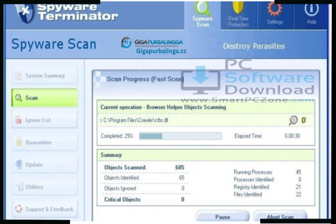Open the Quarantine section
The image size is (336, 224).
45,142
